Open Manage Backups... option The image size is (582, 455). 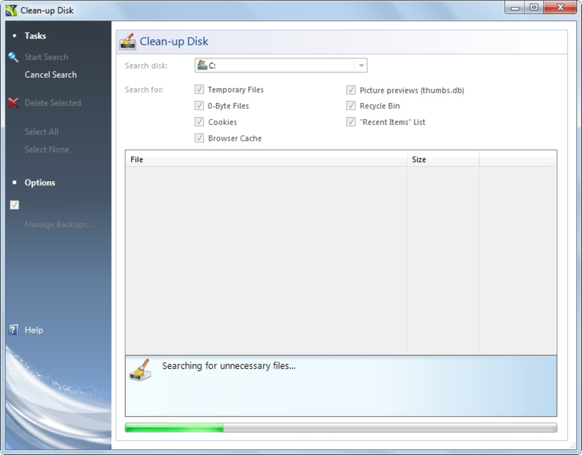(59, 225)
